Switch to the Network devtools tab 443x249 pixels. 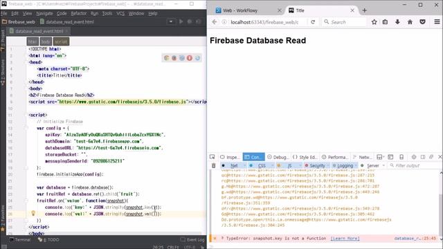tap(362, 157)
